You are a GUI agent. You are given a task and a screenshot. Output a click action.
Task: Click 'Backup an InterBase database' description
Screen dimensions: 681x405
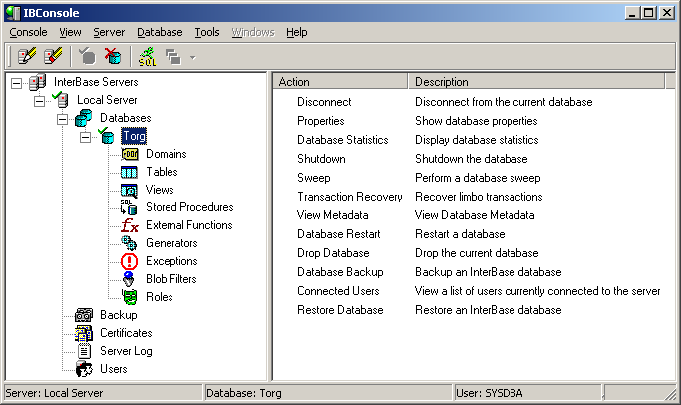[489, 272]
